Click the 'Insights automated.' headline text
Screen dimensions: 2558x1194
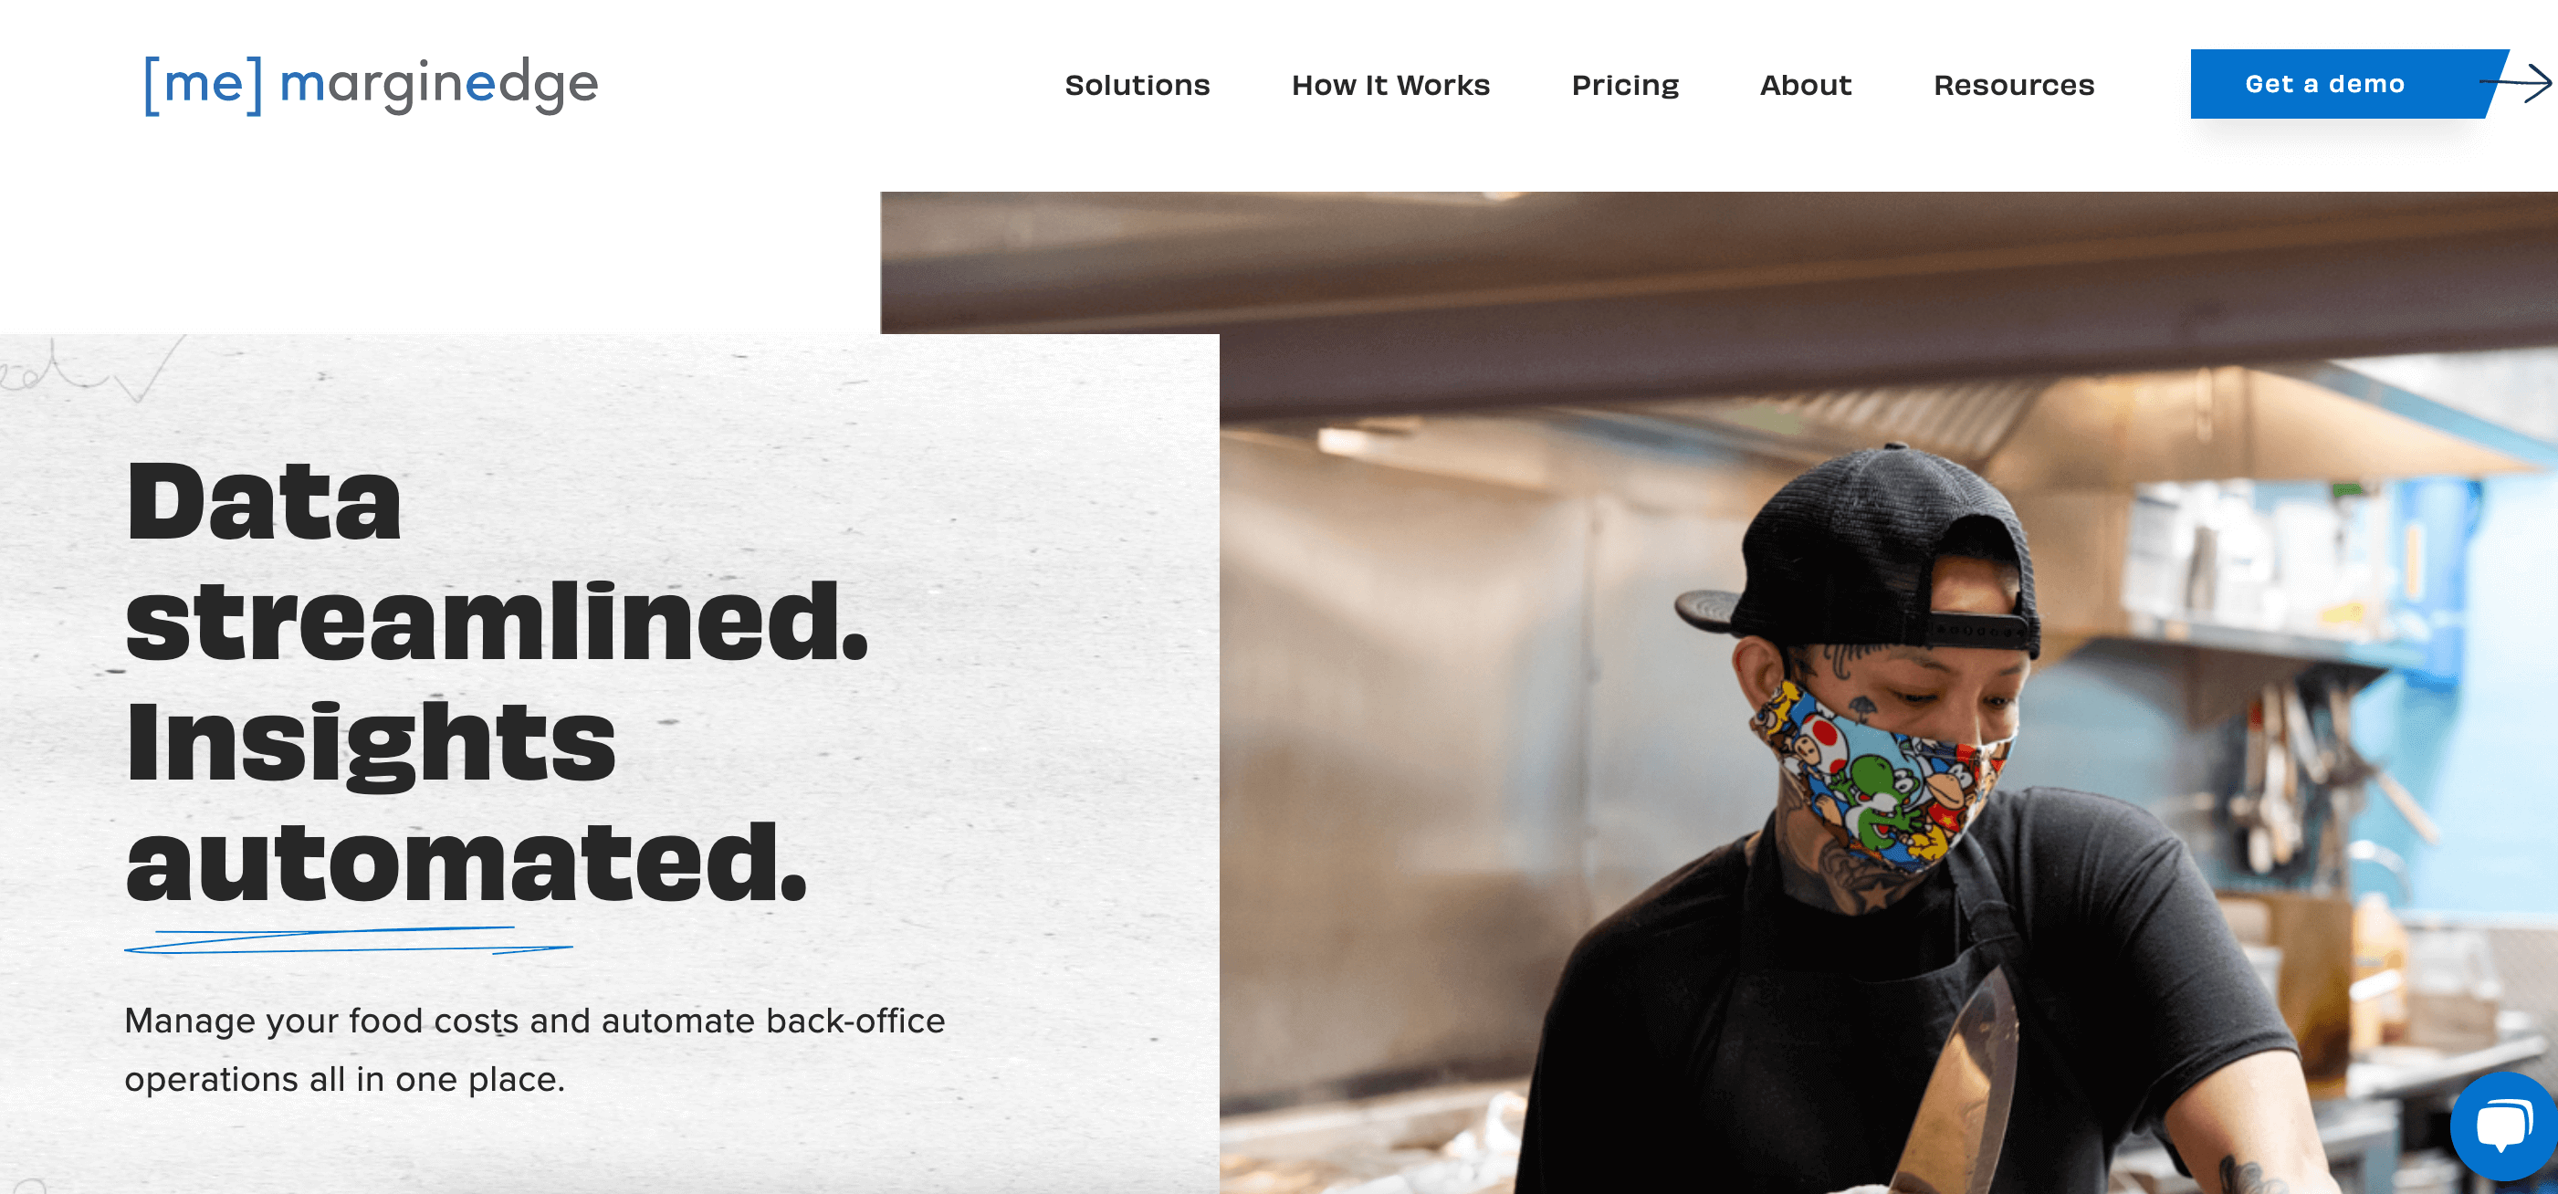click(x=467, y=802)
